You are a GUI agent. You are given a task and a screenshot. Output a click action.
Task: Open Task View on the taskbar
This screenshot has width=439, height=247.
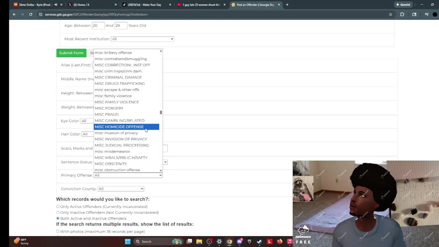click(x=189, y=242)
